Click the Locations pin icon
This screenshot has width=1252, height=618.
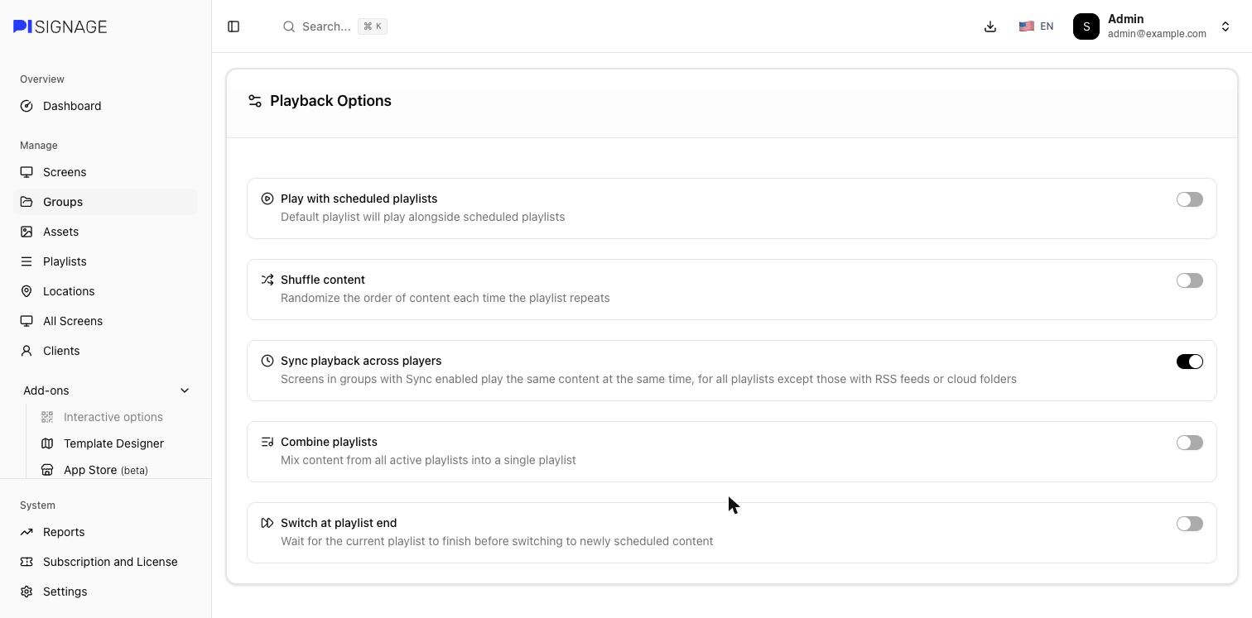pos(26,291)
